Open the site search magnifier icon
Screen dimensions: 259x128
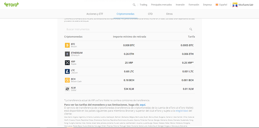click(134, 5)
